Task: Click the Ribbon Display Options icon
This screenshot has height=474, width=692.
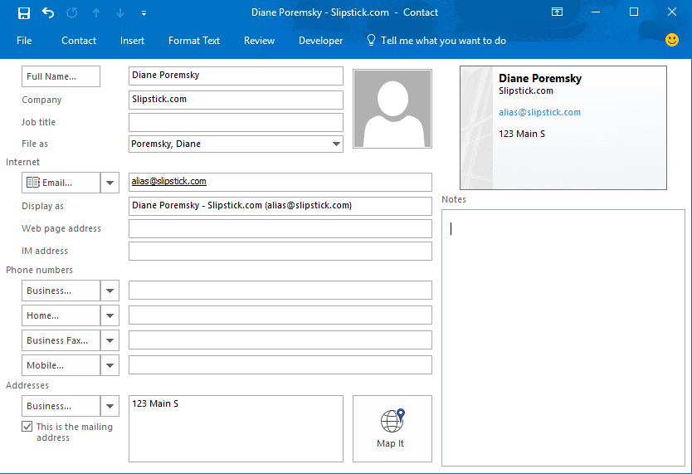Action: [x=558, y=12]
